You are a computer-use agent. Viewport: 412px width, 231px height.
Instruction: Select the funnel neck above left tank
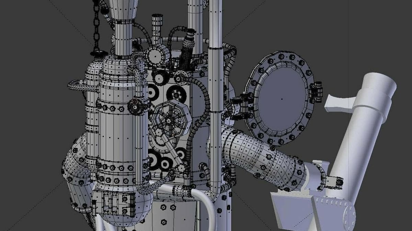(123, 38)
